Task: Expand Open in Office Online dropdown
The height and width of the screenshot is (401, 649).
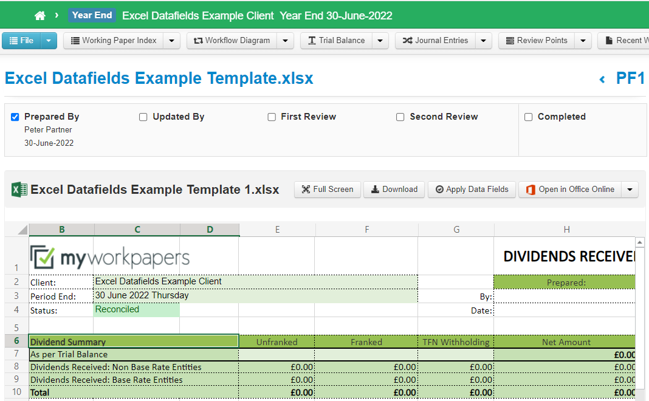Action: click(x=630, y=190)
